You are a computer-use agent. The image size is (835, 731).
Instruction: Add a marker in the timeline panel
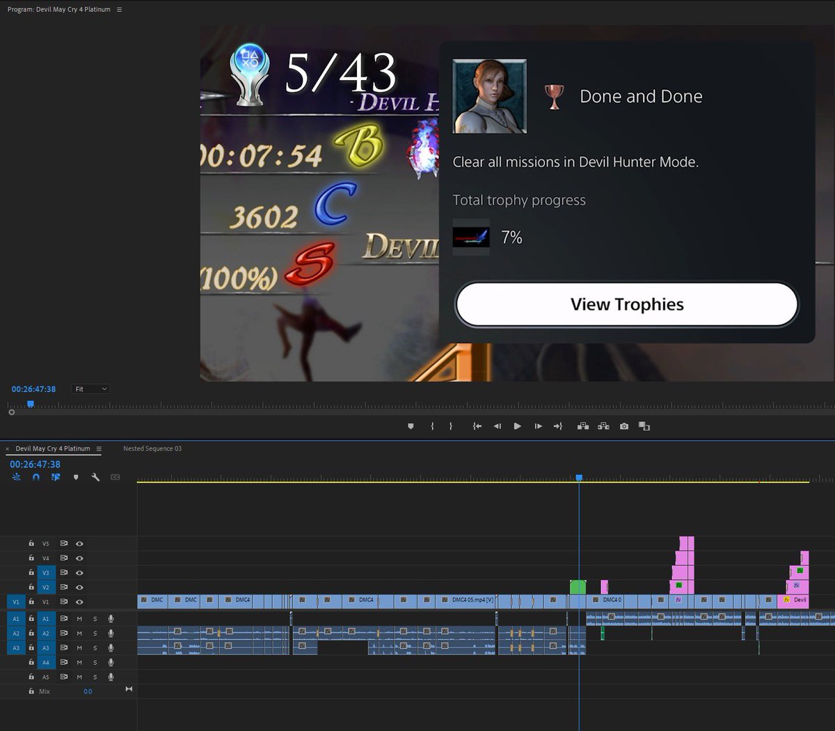(x=76, y=477)
